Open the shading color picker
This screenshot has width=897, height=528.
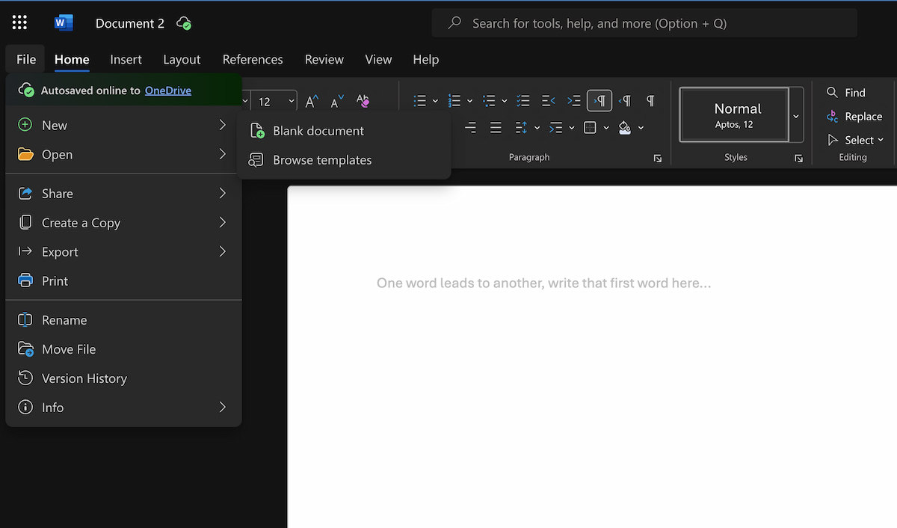[x=641, y=128]
